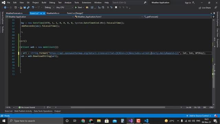
Task: Collapse the using block on line 64
Action: point(21,47)
